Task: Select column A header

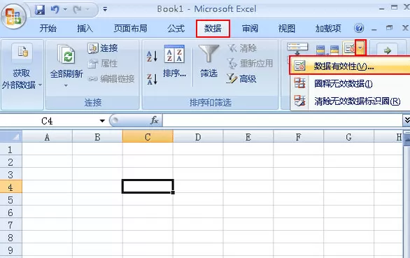Action: tap(47, 137)
